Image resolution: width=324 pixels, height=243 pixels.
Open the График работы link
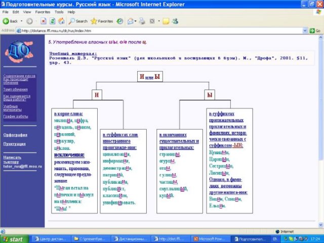pyautogui.click(x=16, y=116)
